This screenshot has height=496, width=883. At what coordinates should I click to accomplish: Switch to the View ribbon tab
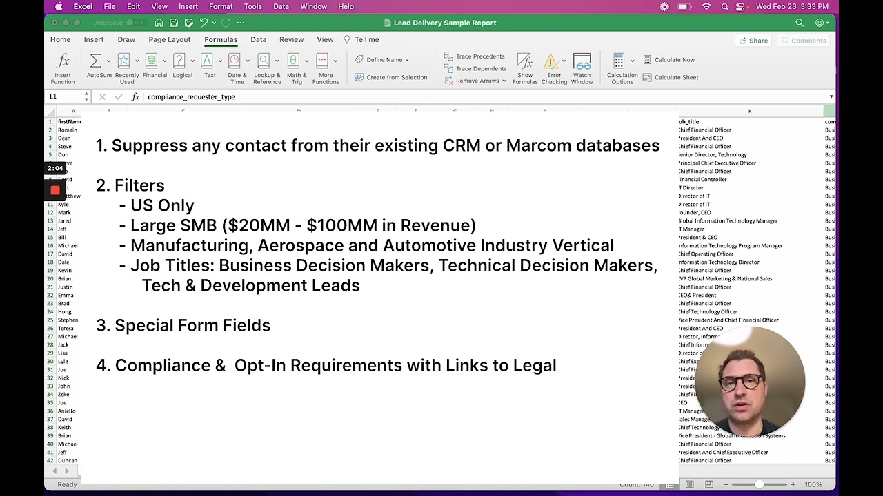tap(325, 39)
